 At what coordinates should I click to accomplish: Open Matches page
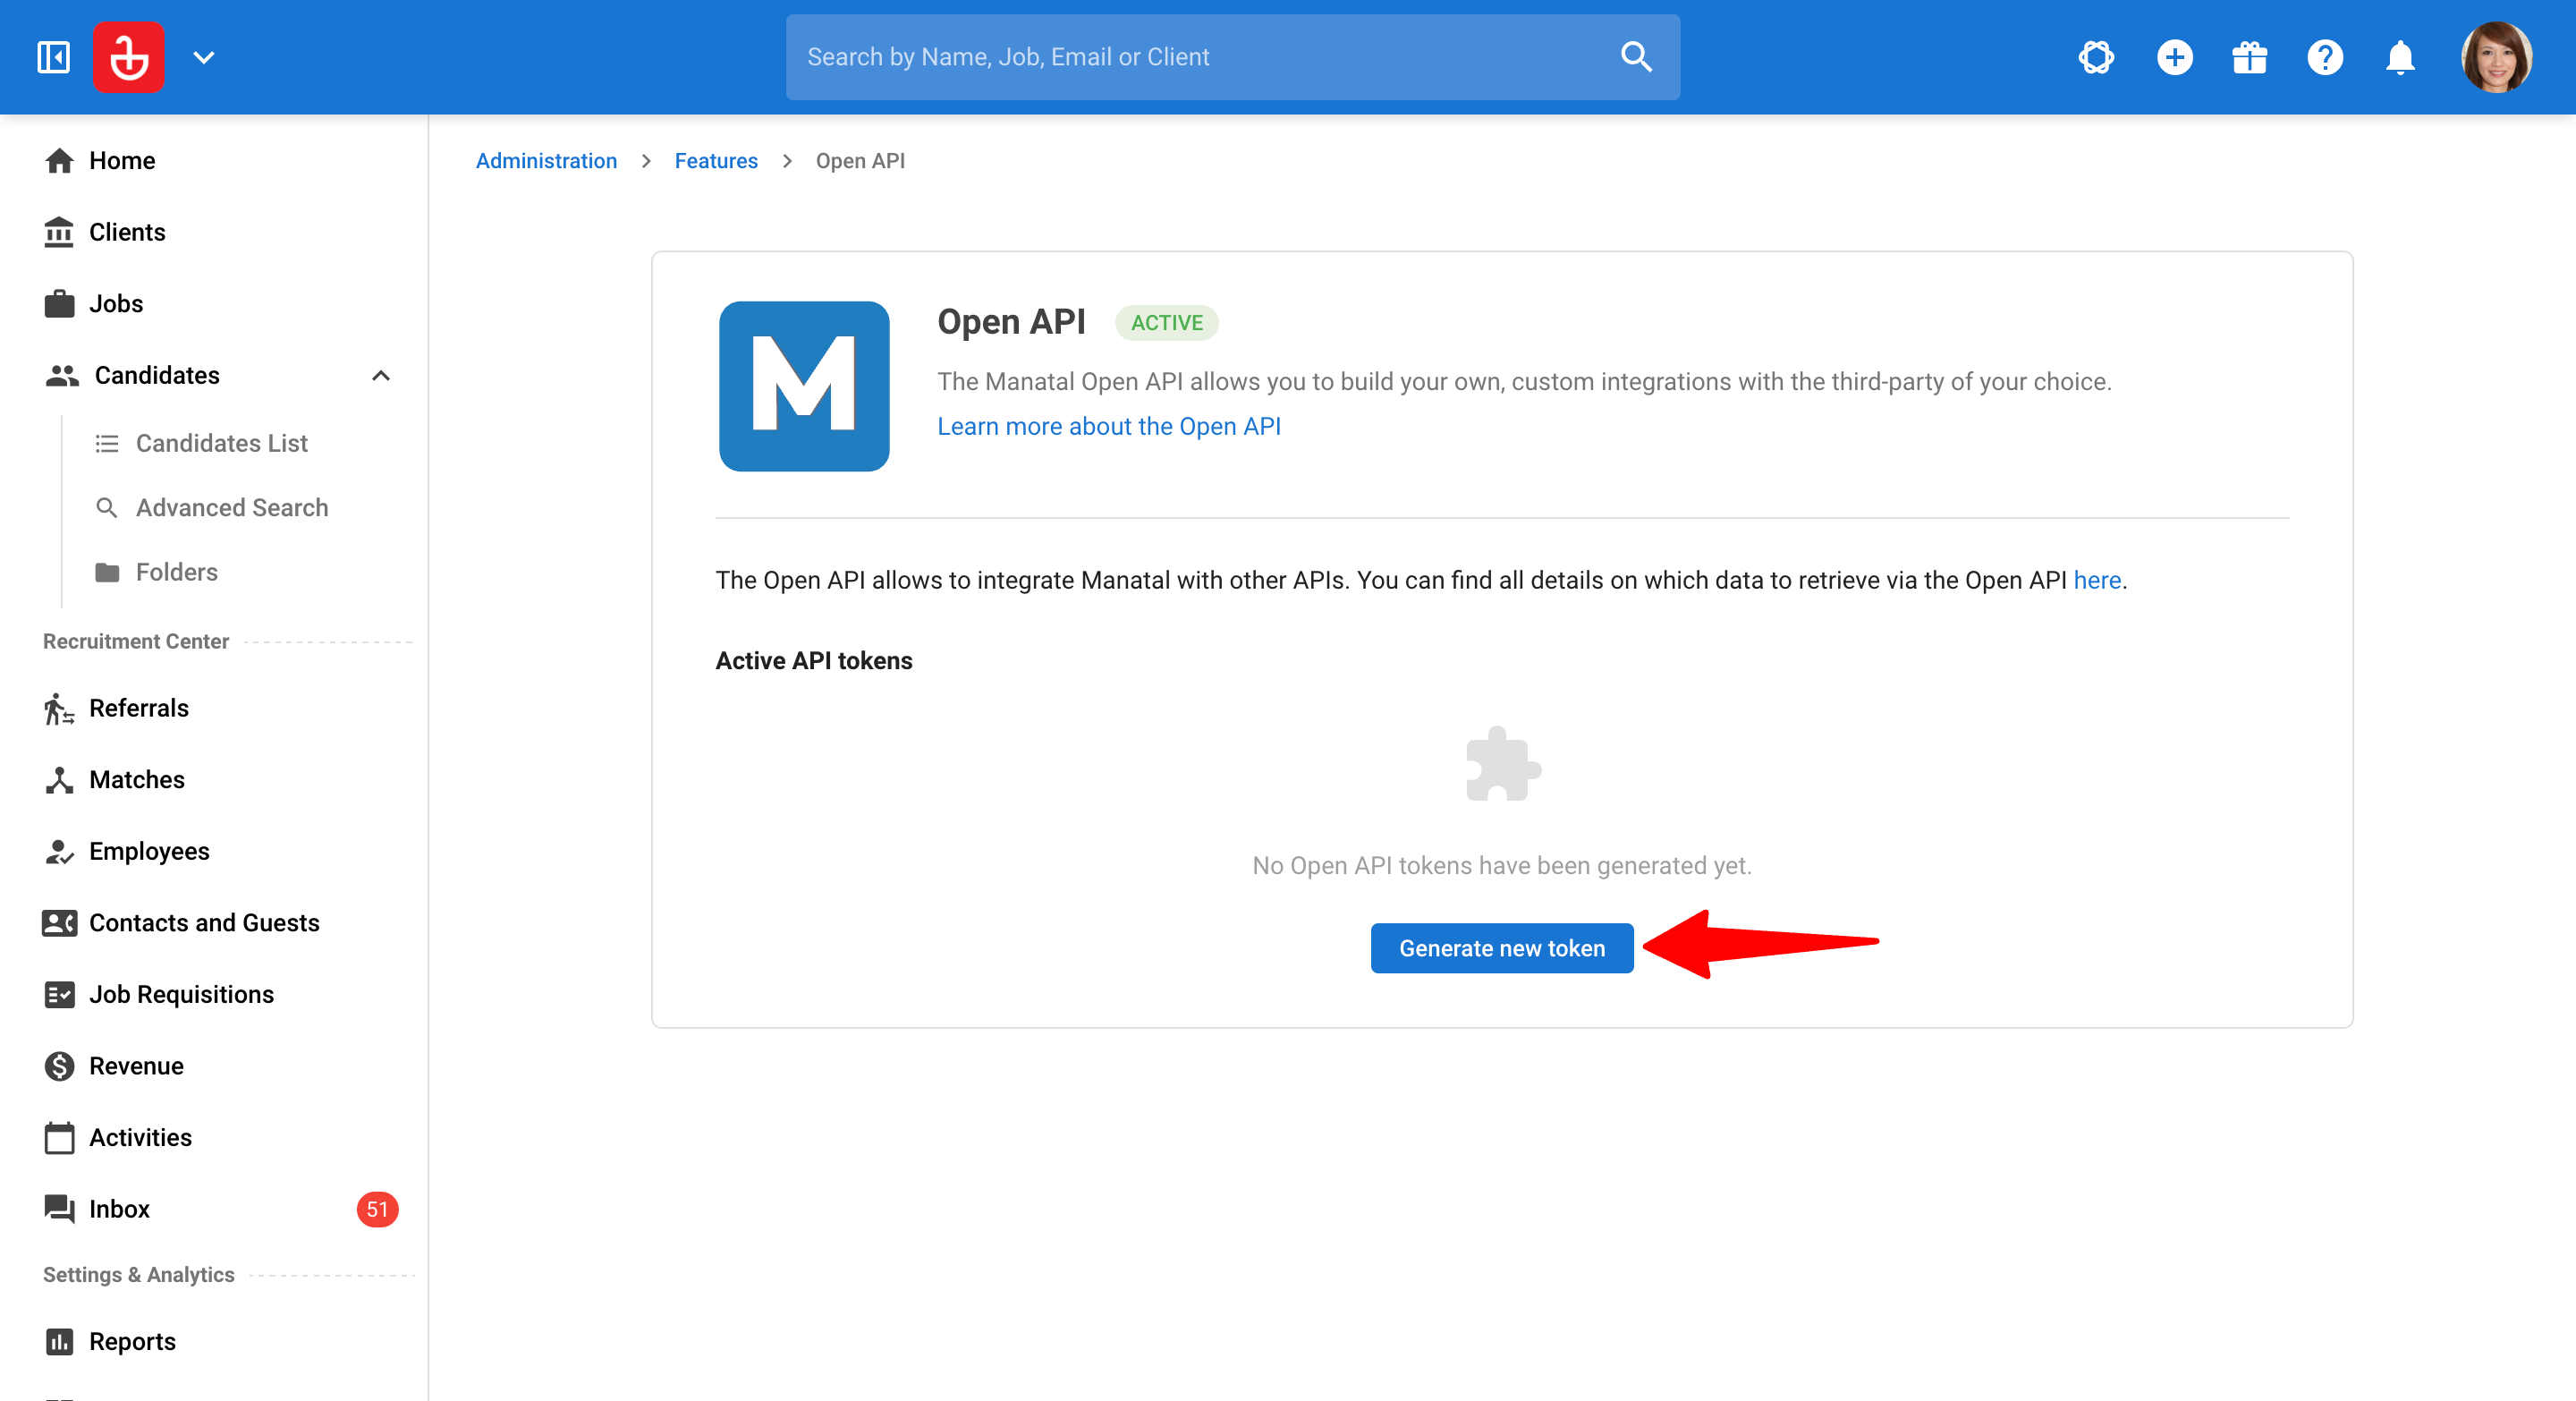214,780
